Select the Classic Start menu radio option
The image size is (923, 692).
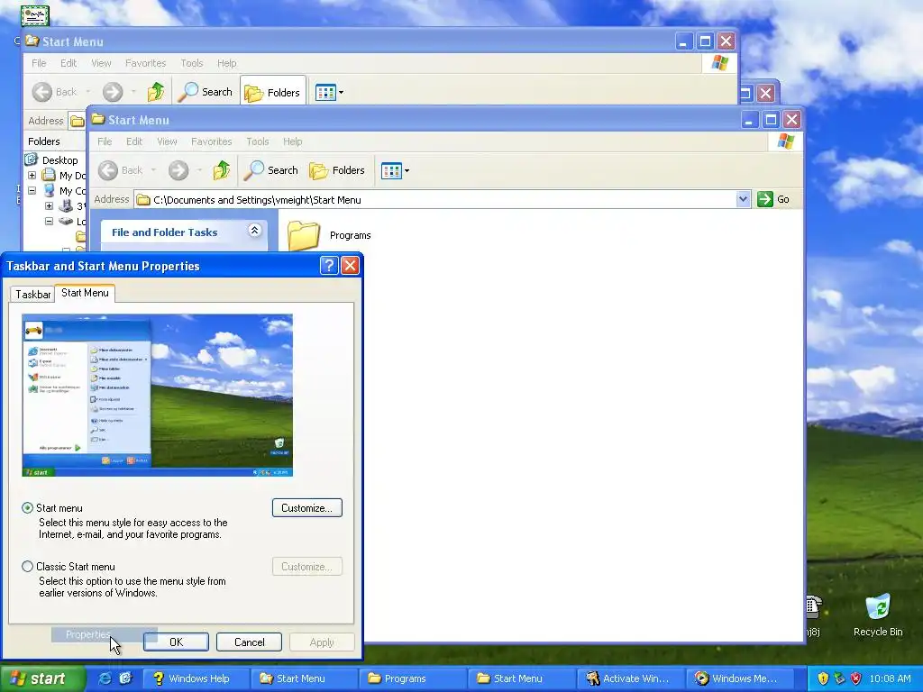point(27,566)
